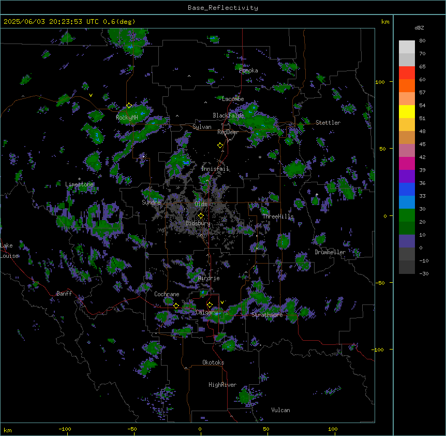Select the light blue 33-30 dBZ swatch

pos(407,202)
